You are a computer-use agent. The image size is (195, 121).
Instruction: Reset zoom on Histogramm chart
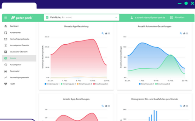pyautogui.click(x=184, y=106)
